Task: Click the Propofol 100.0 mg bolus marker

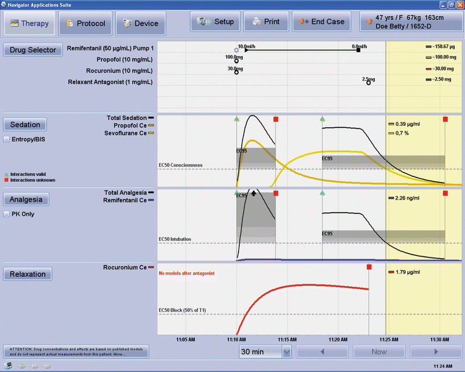Action: [x=236, y=61]
